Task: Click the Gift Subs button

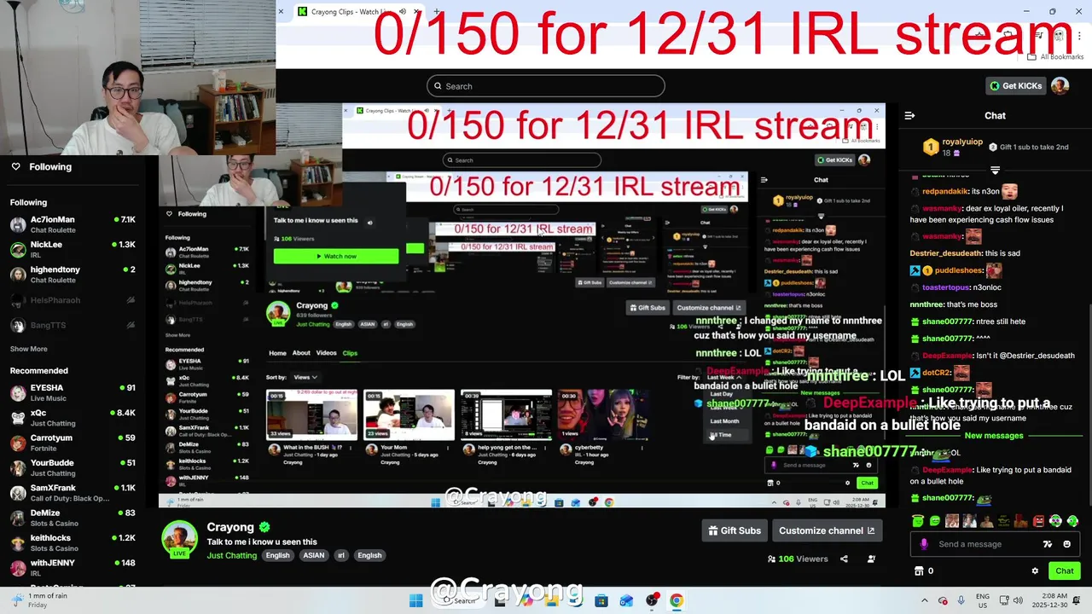Action: pyautogui.click(x=734, y=530)
